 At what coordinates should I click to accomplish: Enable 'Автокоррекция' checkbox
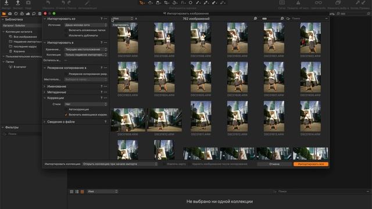(66, 110)
